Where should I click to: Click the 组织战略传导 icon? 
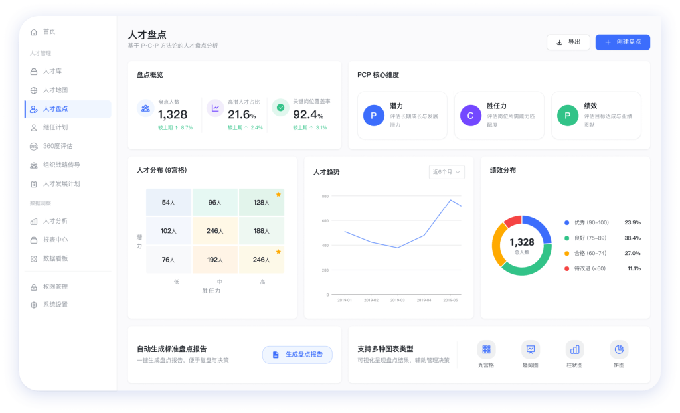pyautogui.click(x=34, y=165)
